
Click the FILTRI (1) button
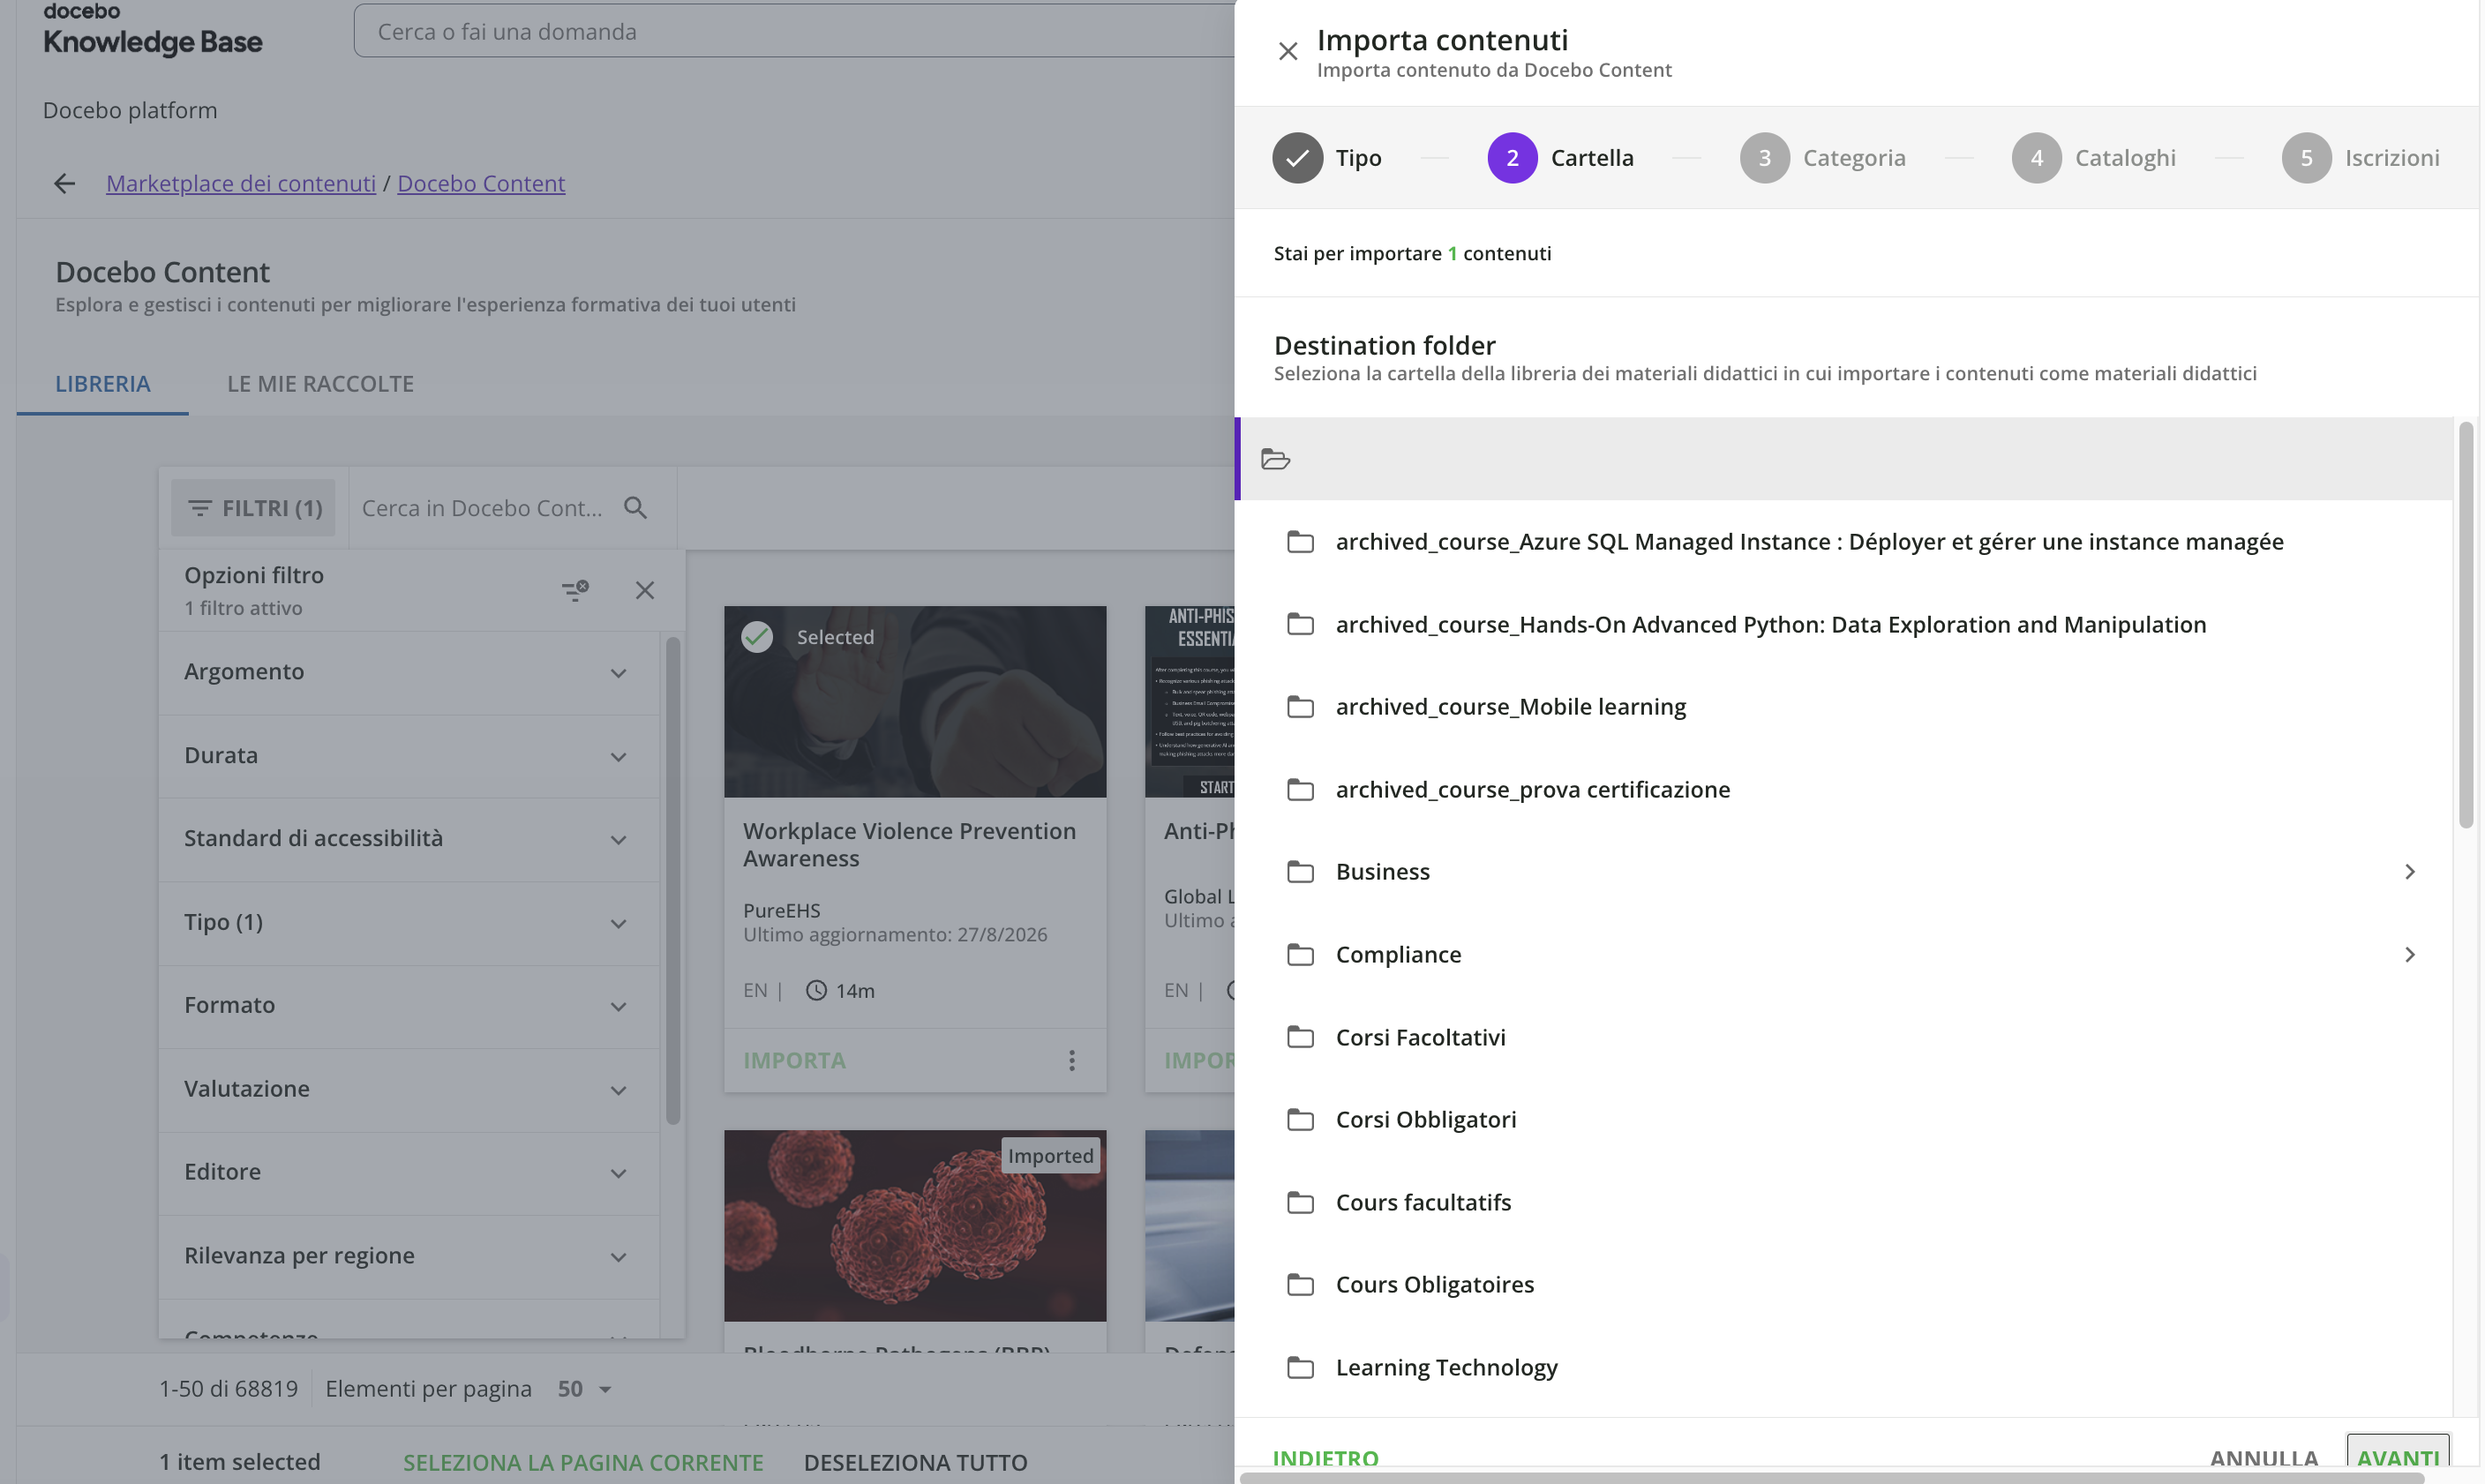point(255,508)
